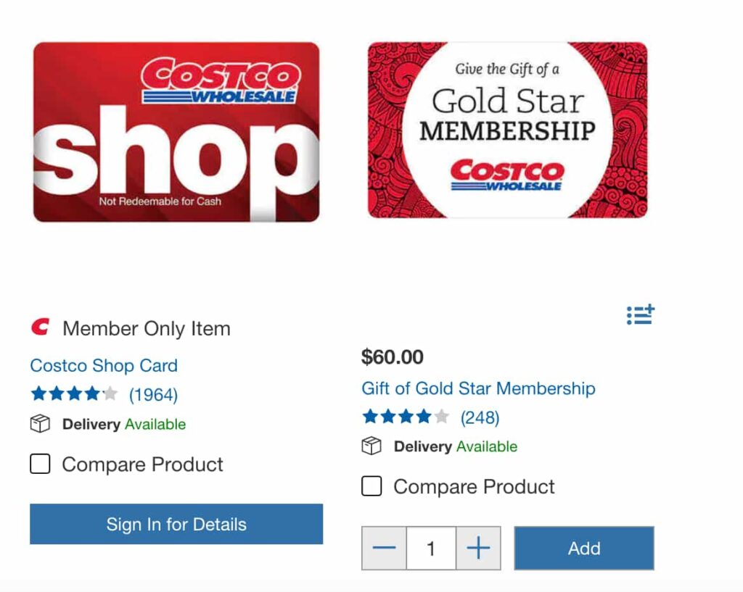Click the delivery box icon under Gold Star Membership
The height and width of the screenshot is (592, 743).
[x=371, y=446]
